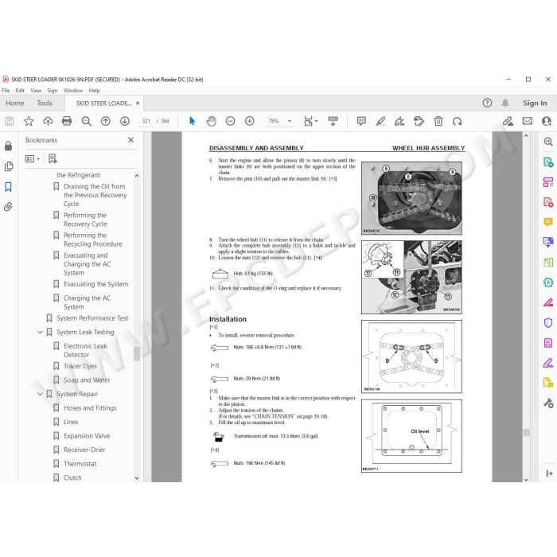Close the Bookmarks panel

click(131, 140)
